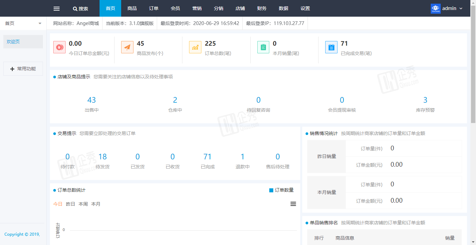Select the 本周 chart period
The image size is (476, 245).
click(x=83, y=204)
